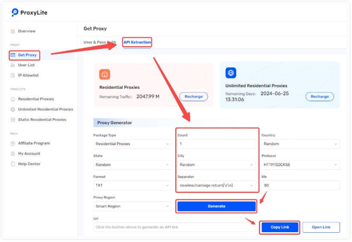Screen dimensions: 352x242
Task: Click the ProxyLite logo icon
Action: tap(15, 12)
